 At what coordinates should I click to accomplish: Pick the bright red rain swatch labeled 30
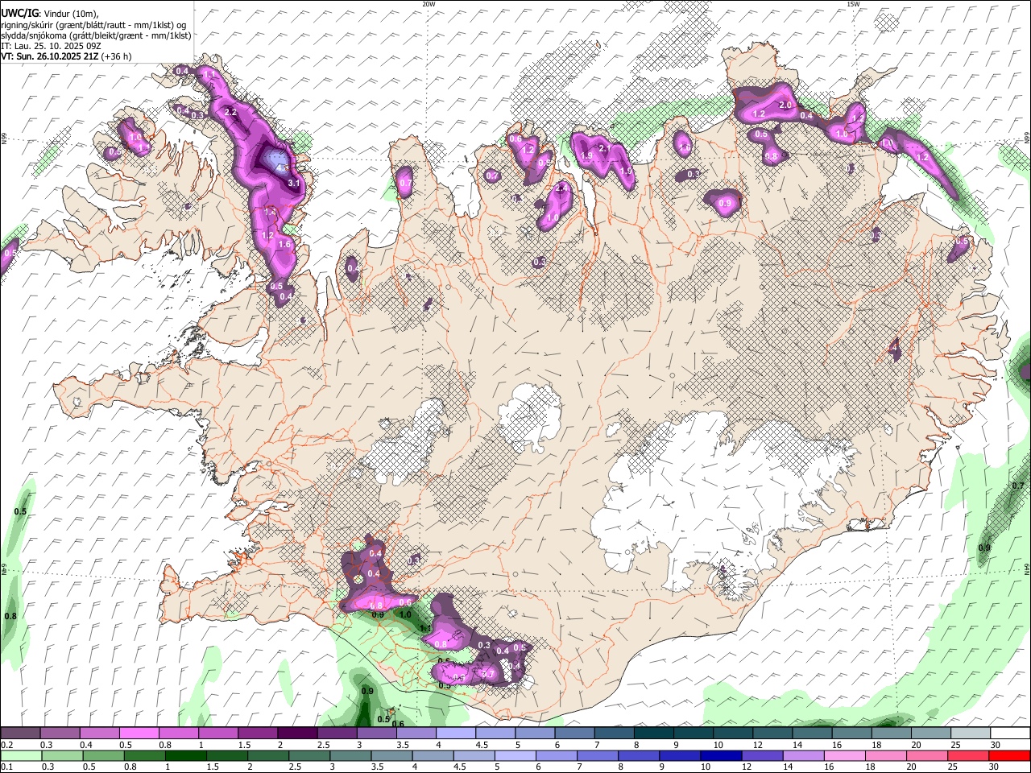pos(1010,755)
